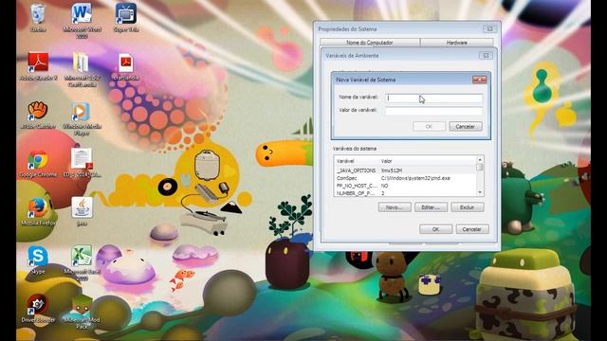Screen dimensions: 607x341
Task: Open the ED_p_2014 document icon
Action: [82, 163]
